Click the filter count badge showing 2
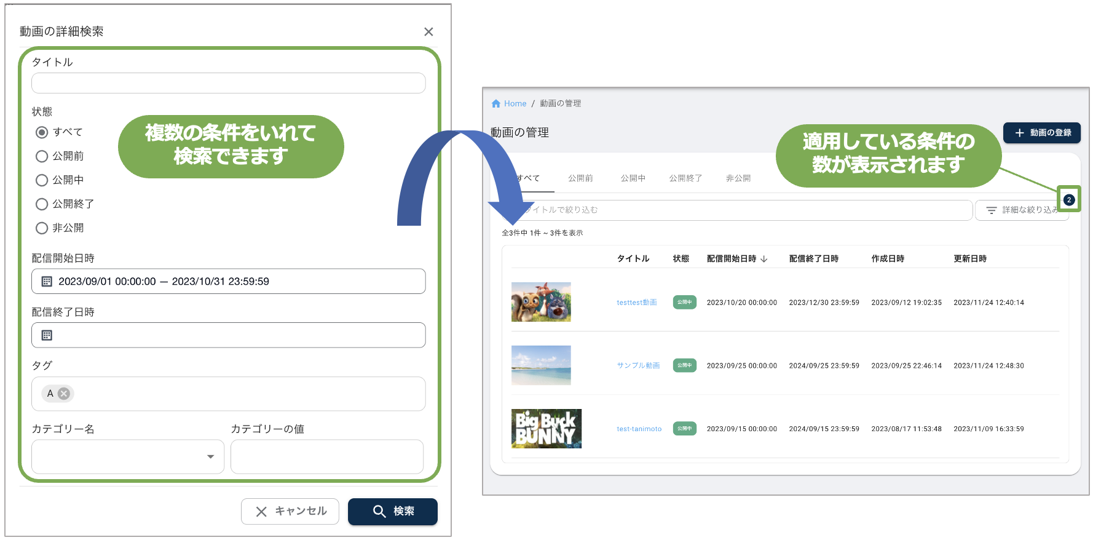Image resolution: width=1093 pixels, height=540 pixels. coord(1069,200)
